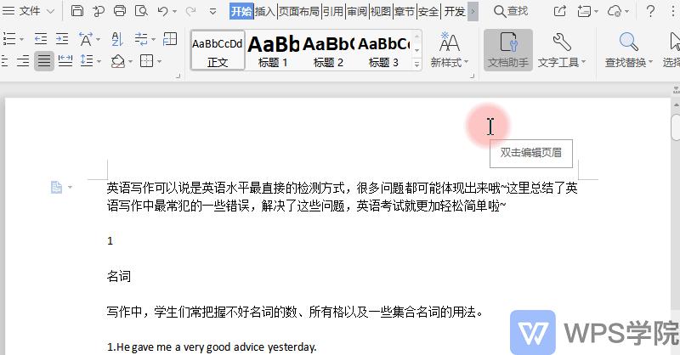Toggle justified alignment

point(44,61)
